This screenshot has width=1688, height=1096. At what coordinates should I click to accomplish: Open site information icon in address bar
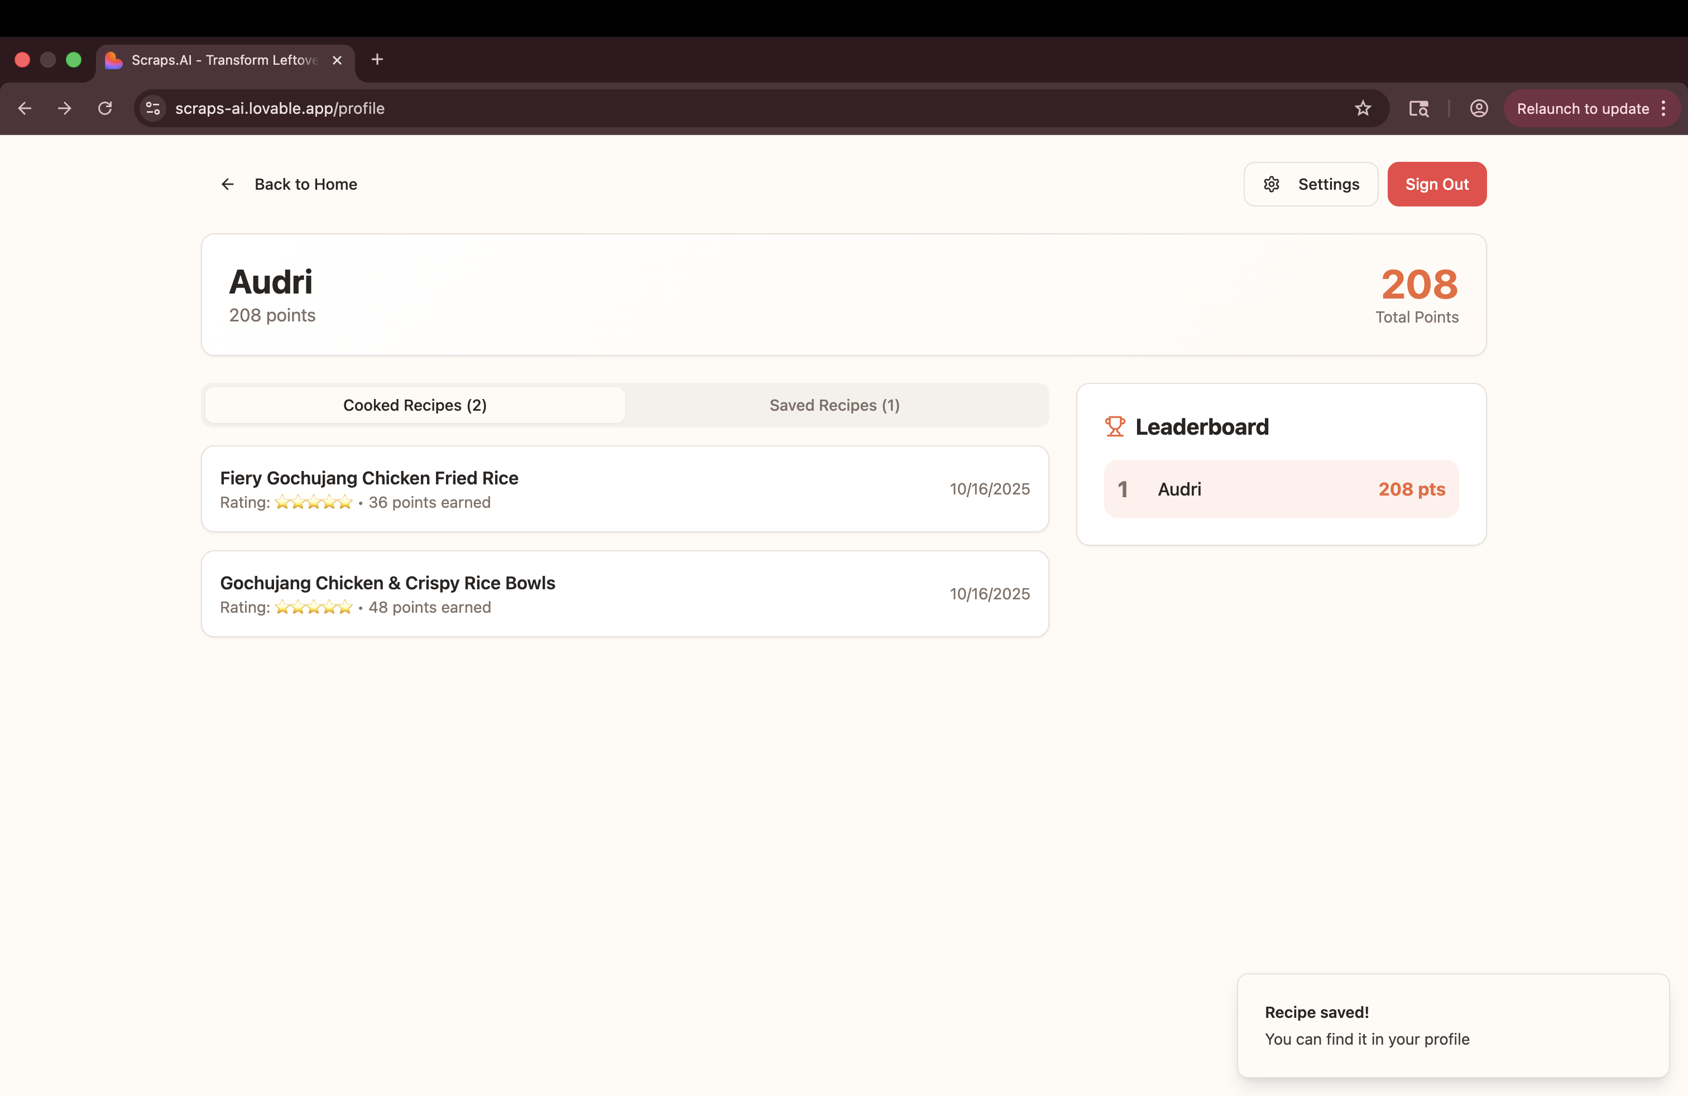[x=152, y=108]
